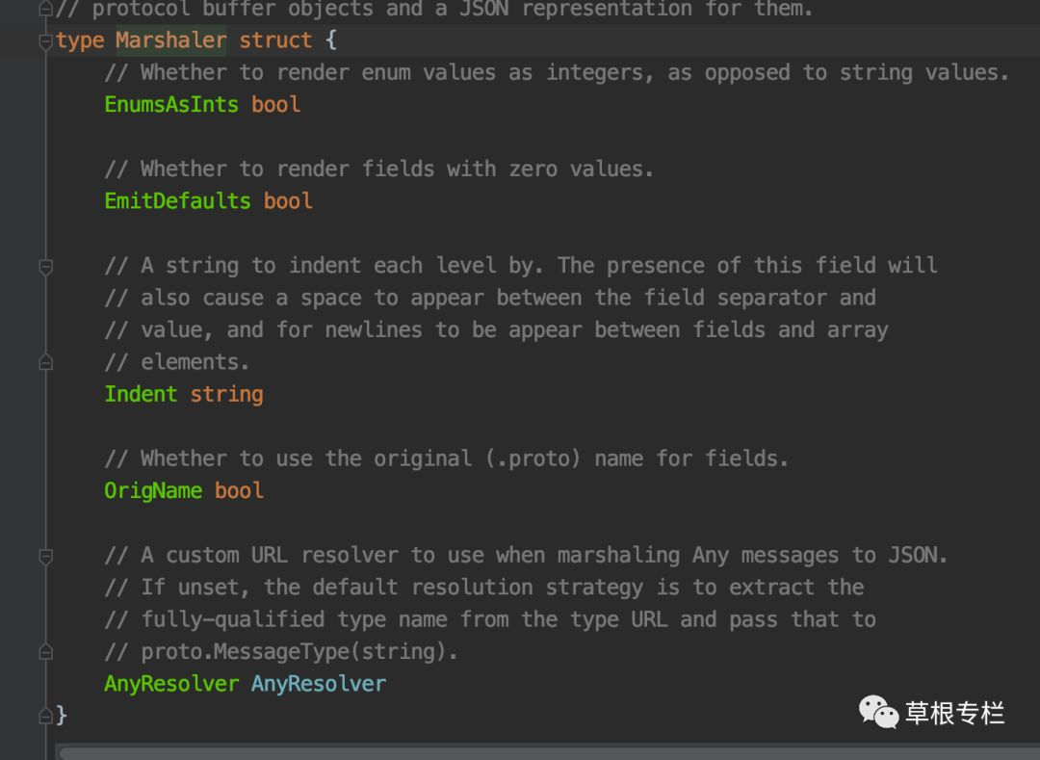
Task: Go to the blue AnyResolver type reference
Action: coord(319,684)
